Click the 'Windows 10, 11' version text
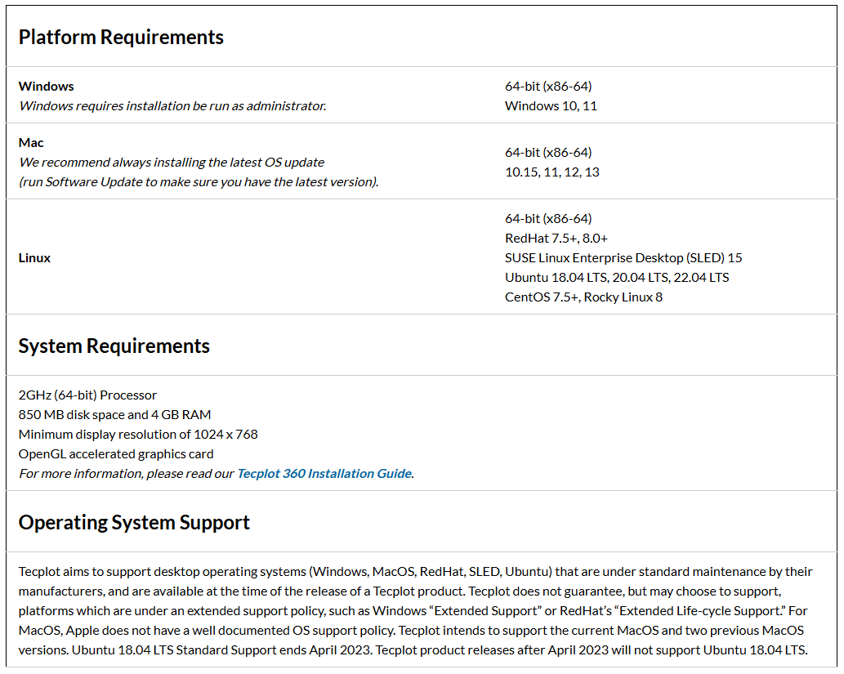Image resolution: width=844 pixels, height=674 pixels. 551,106
